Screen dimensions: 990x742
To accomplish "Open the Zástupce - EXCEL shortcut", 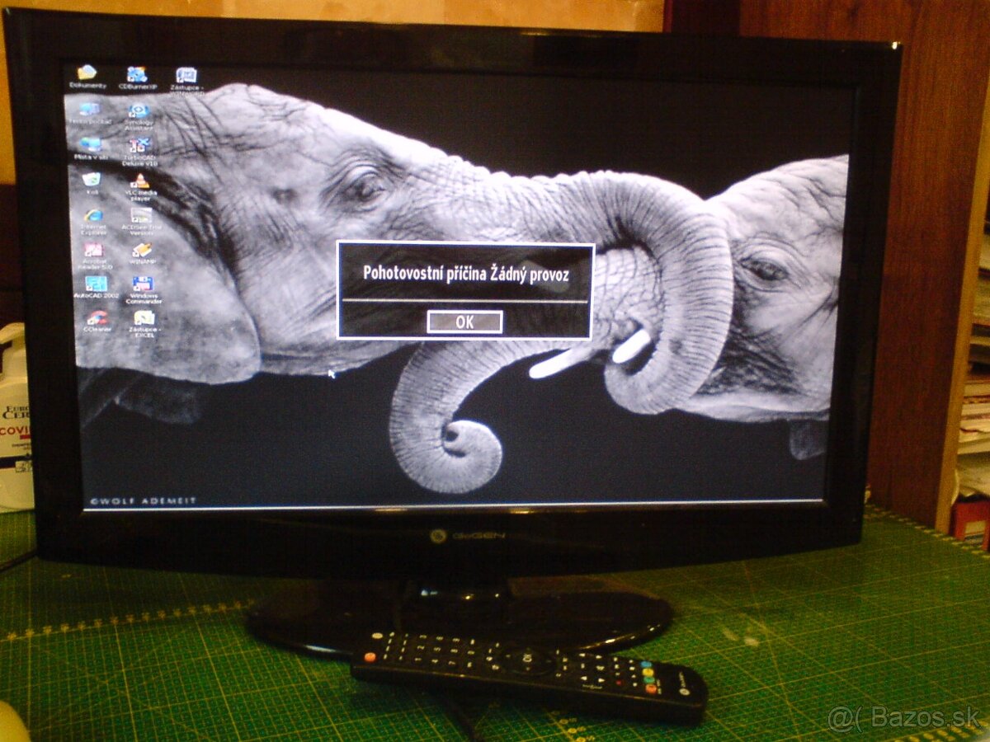I will 144,324.
